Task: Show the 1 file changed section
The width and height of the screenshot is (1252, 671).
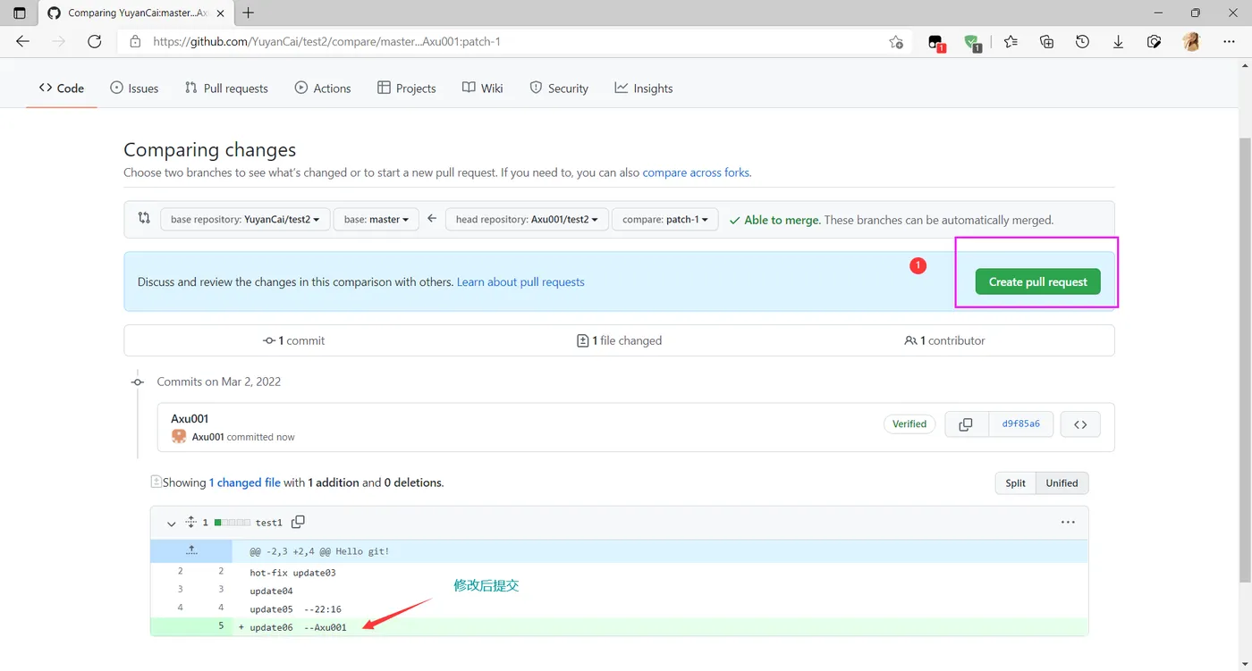Action: click(x=620, y=340)
